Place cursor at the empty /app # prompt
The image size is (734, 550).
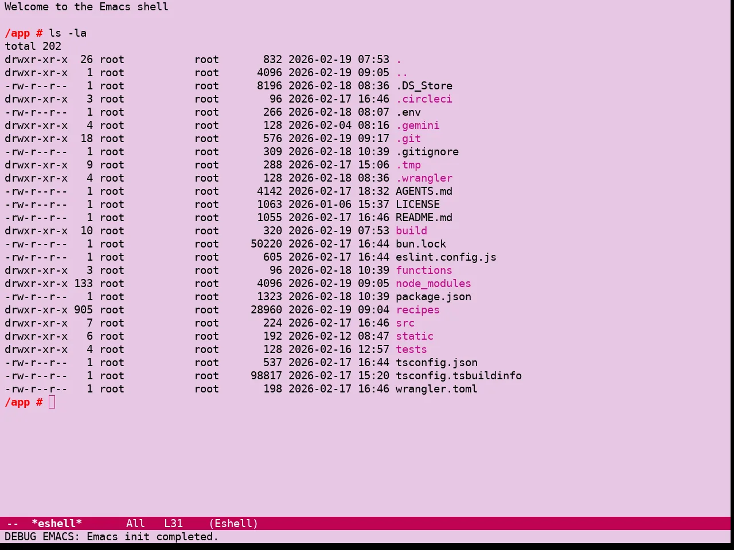(52, 402)
